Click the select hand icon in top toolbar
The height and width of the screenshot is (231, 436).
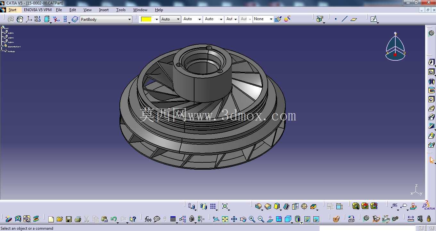coord(20,19)
